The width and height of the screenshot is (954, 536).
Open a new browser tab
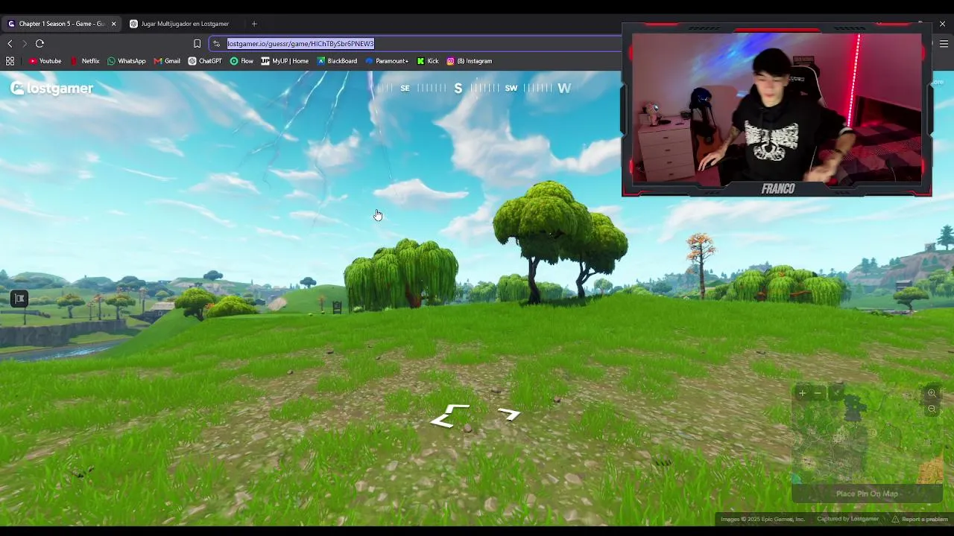pyautogui.click(x=254, y=24)
